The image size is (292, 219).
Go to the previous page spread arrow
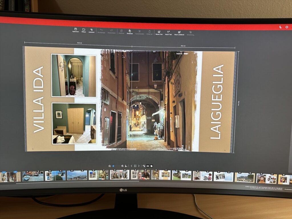131,166
